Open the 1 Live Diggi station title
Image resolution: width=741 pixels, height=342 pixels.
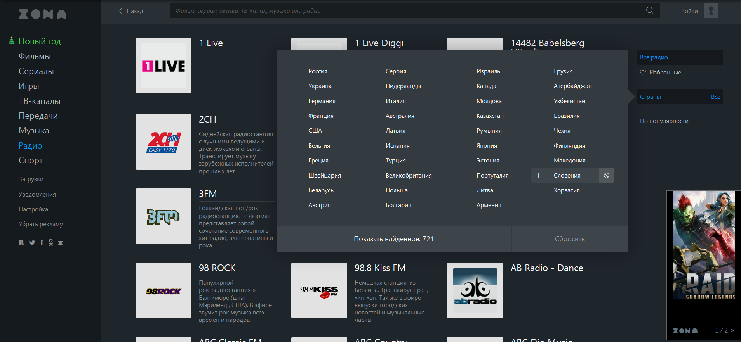point(379,43)
